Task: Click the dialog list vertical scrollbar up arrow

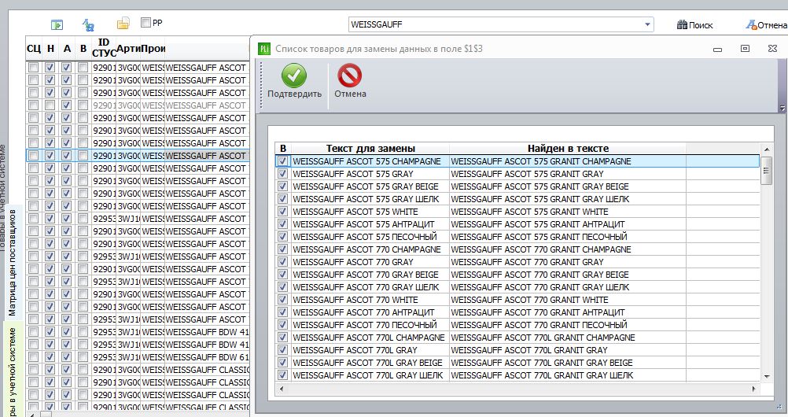Action: pyautogui.click(x=767, y=149)
